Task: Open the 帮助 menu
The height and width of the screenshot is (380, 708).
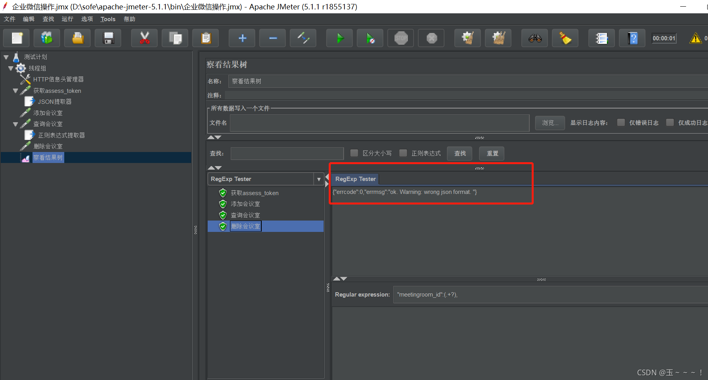Action: [129, 19]
